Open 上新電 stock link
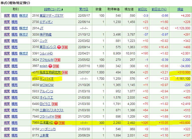The height and width of the screenshot is (139, 192). (x=44, y=135)
